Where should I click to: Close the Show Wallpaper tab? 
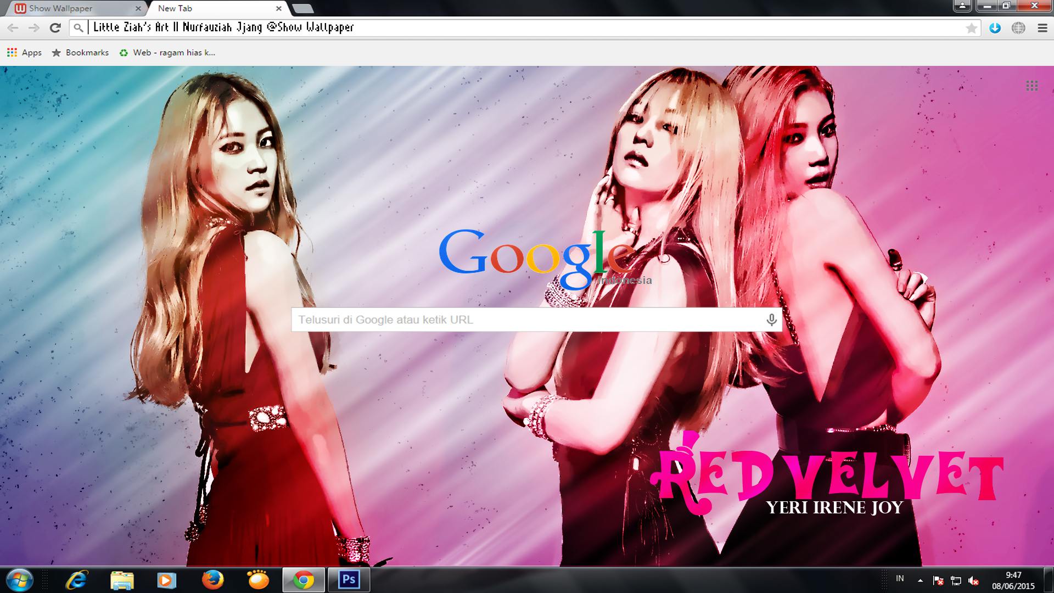138,9
